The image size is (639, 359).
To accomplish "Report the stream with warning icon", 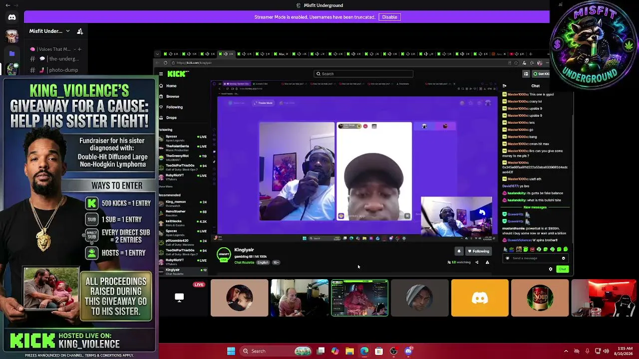I will point(487,262).
